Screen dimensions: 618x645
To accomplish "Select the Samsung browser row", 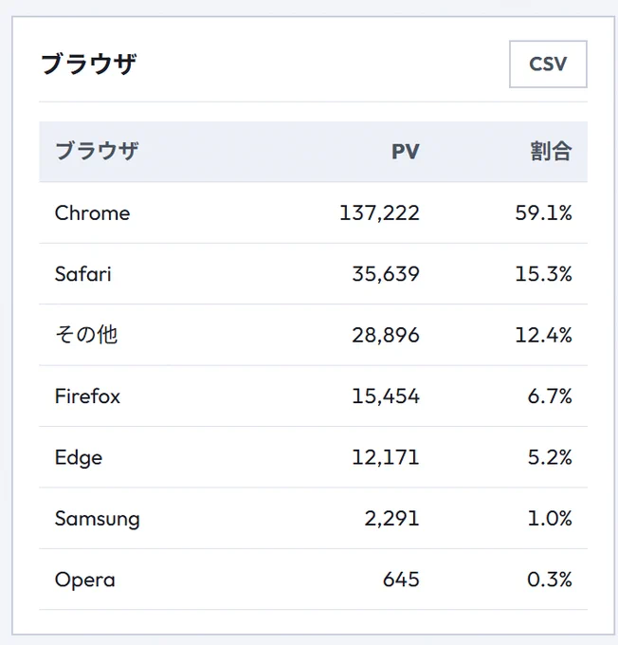I will point(314,518).
